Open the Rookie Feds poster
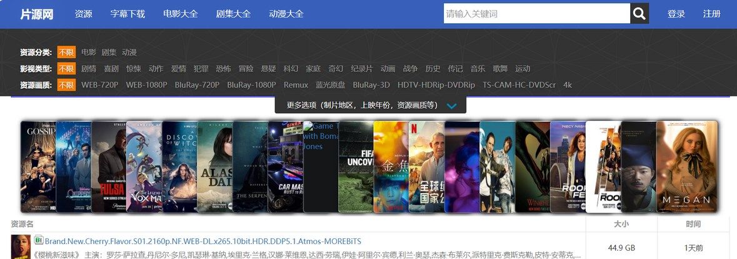Screen dimensions: 737x259 [568, 167]
